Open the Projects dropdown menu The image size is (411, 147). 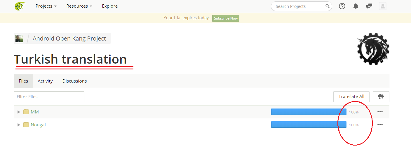(46, 6)
